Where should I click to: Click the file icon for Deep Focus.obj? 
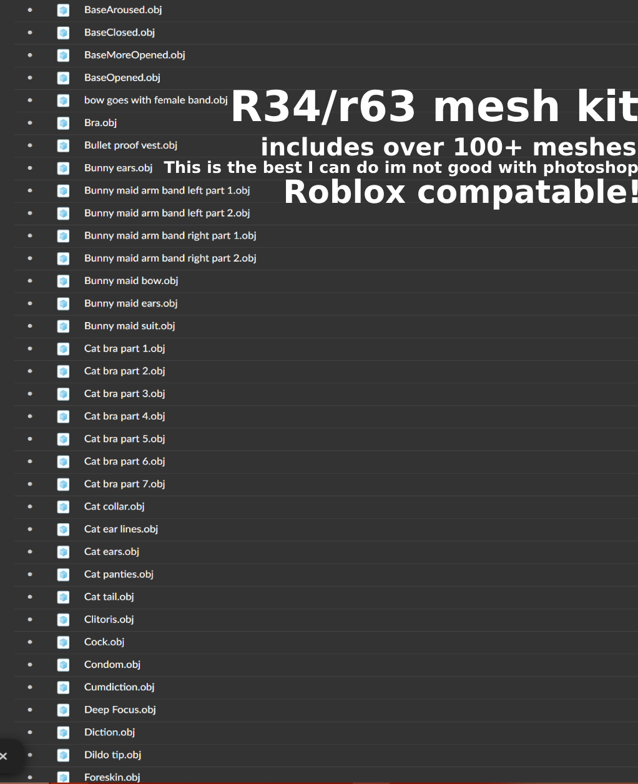click(x=63, y=710)
